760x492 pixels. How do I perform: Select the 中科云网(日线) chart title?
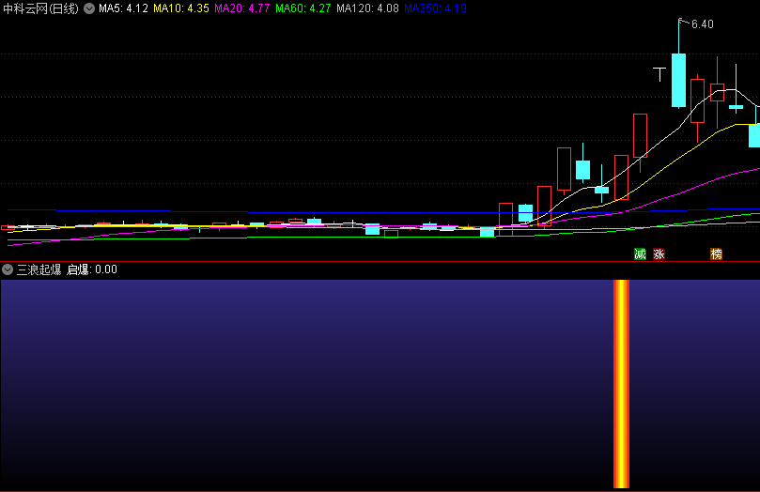coord(40,8)
